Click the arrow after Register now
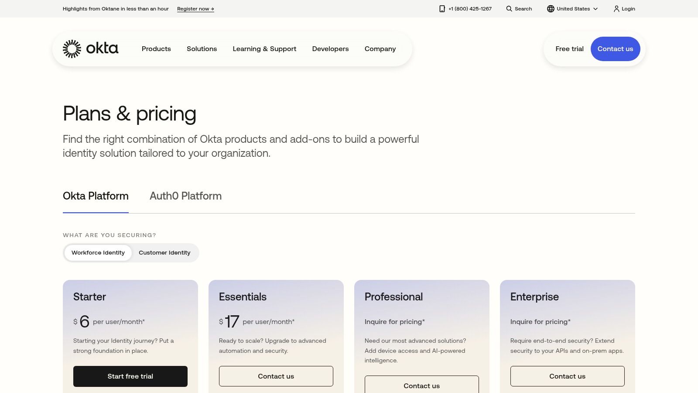Image resolution: width=698 pixels, height=393 pixels. point(212,8)
